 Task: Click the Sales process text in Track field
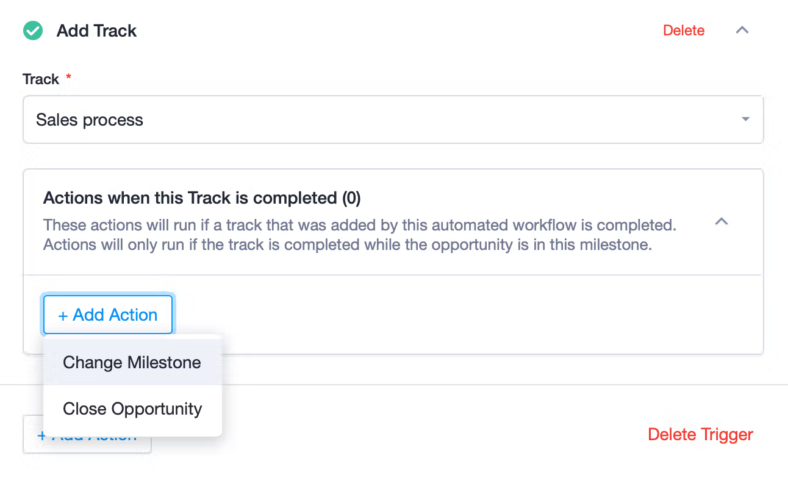tap(90, 120)
